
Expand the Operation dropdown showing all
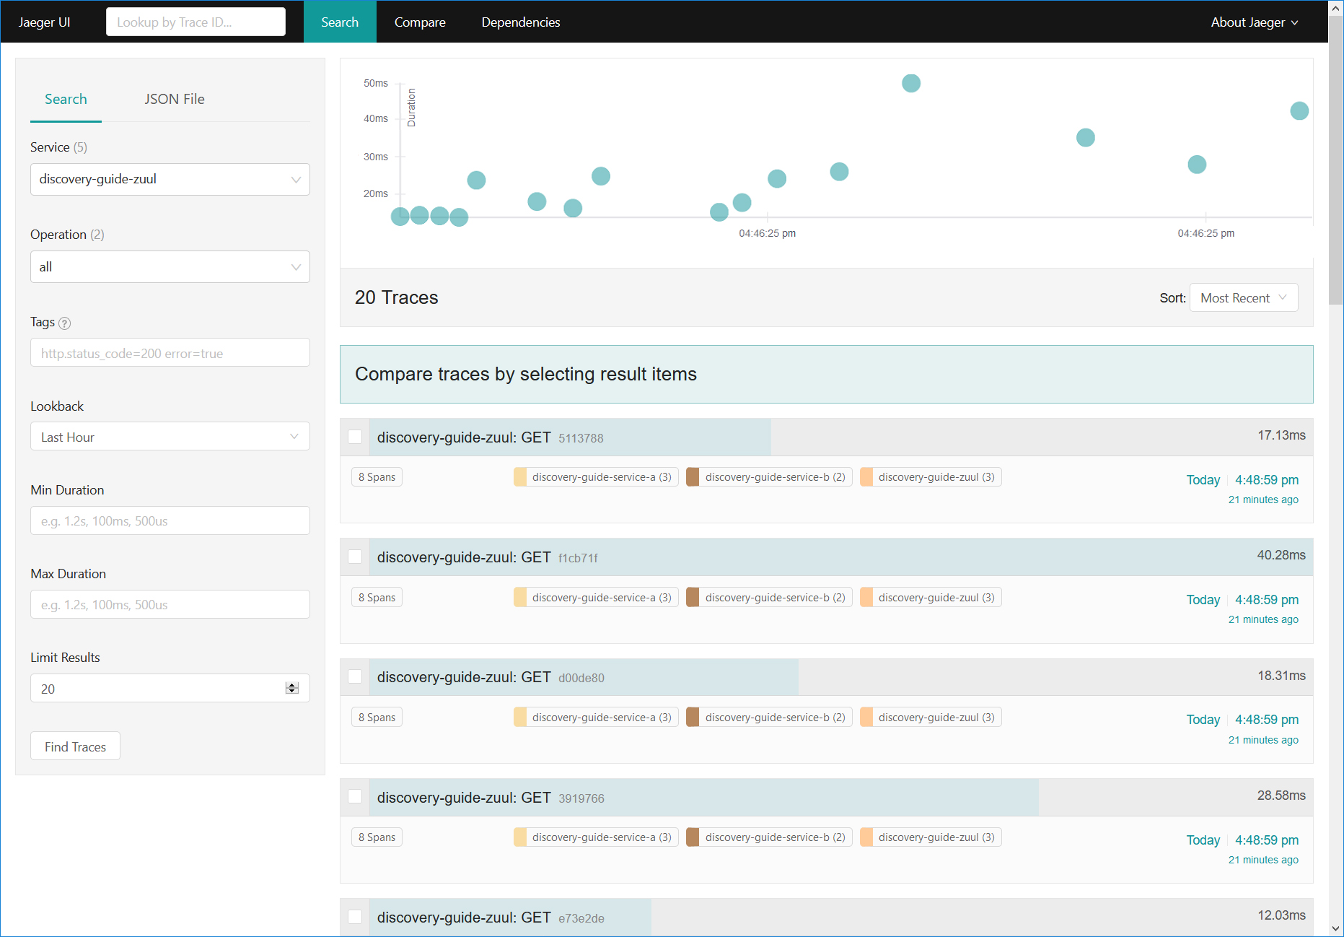pos(170,267)
